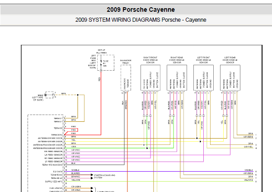
Task: Click 'LEFT REAR DOOR HANDLE SENSOR' title
Action: [230, 60]
